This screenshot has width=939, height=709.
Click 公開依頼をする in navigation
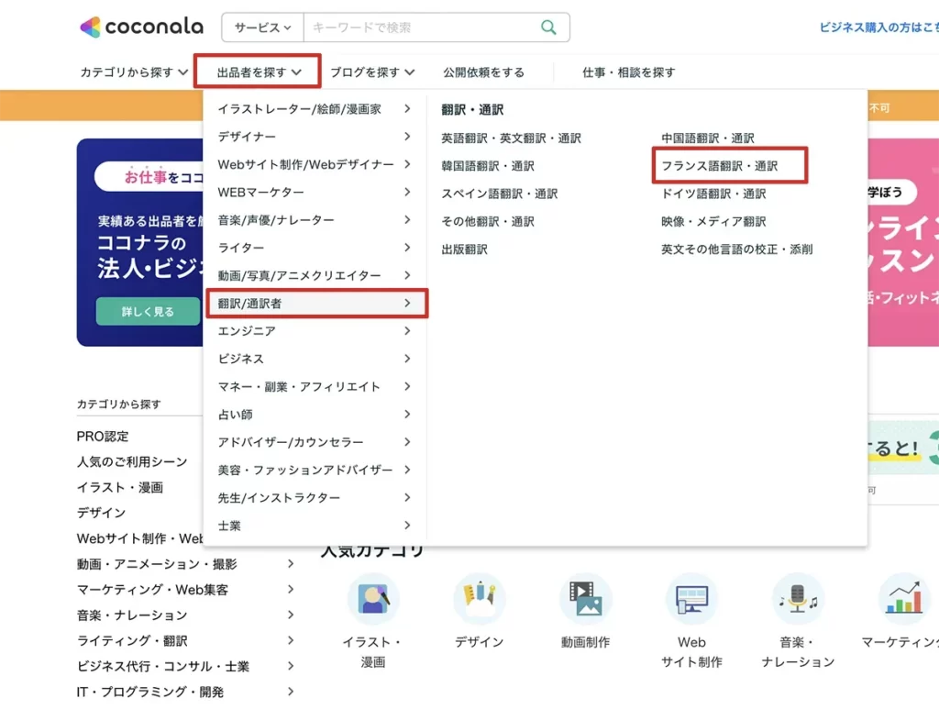pos(483,72)
